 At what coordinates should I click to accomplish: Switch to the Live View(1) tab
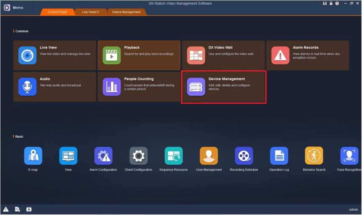90,12
